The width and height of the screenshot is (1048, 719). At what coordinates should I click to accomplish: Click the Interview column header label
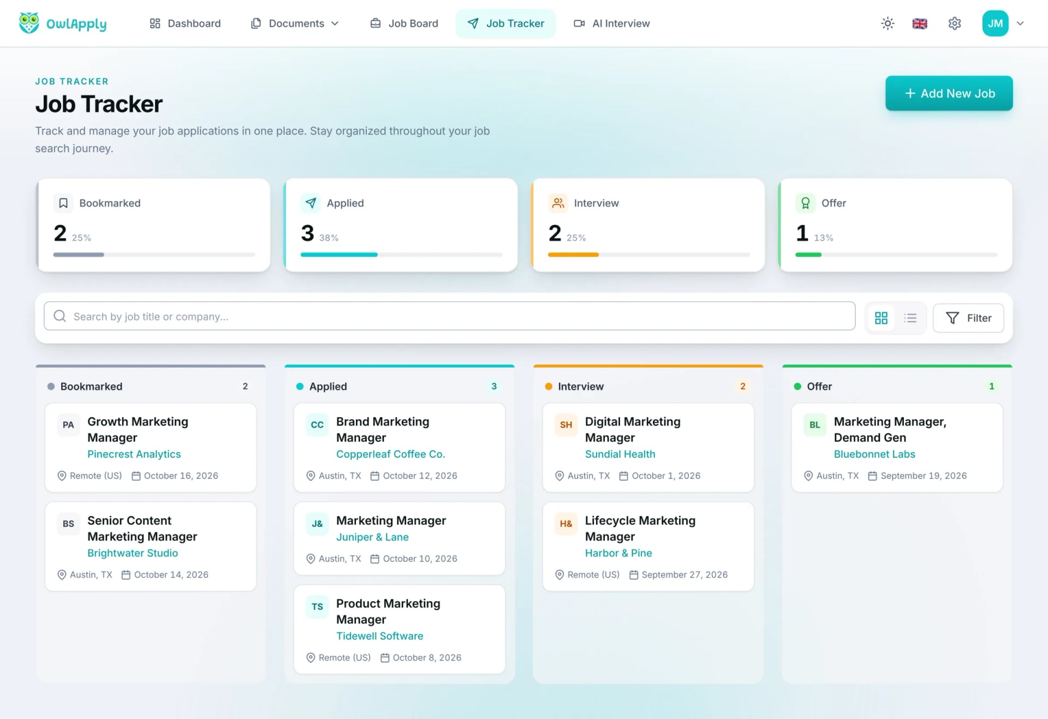point(581,386)
